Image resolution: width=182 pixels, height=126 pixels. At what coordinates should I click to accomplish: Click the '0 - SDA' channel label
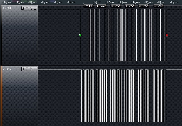7,8
